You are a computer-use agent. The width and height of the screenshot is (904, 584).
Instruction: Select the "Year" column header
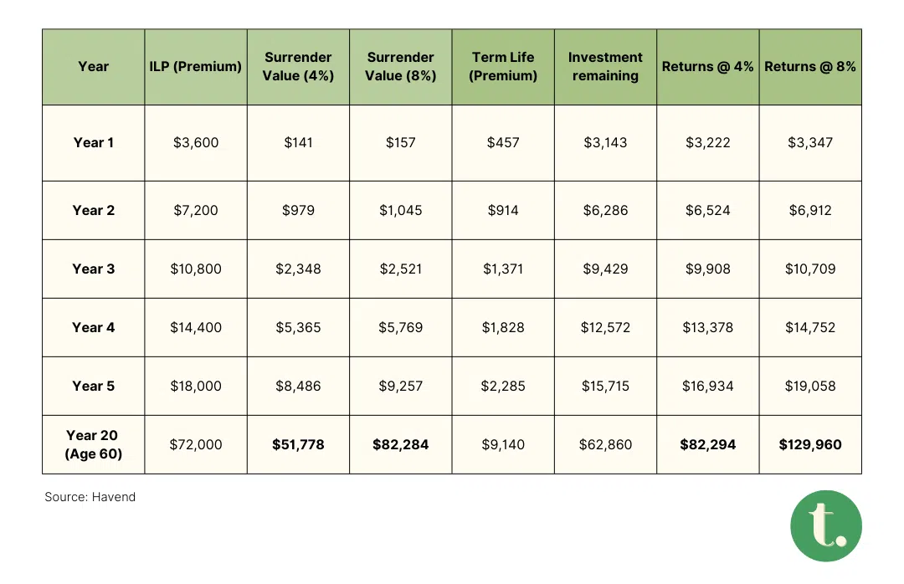(x=94, y=67)
